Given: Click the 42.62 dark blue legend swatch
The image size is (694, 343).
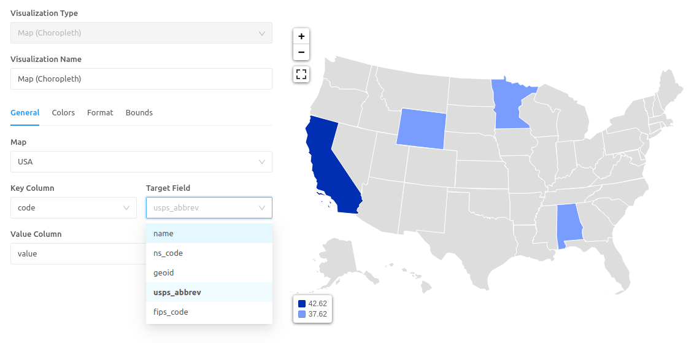Looking at the screenshot, I should pyautogui.click(x=302, y=304).
